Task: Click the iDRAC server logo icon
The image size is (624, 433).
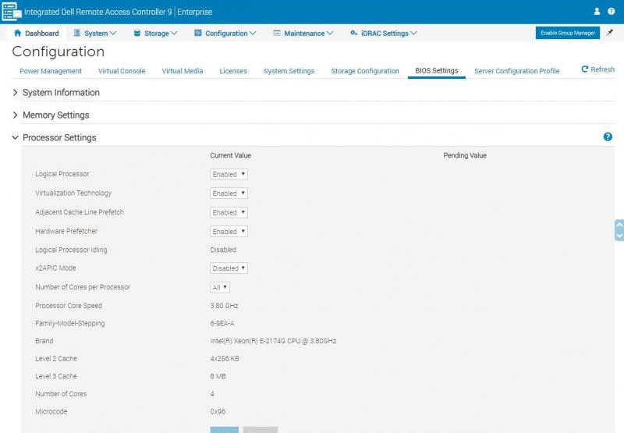Action: tap(12, 11)
